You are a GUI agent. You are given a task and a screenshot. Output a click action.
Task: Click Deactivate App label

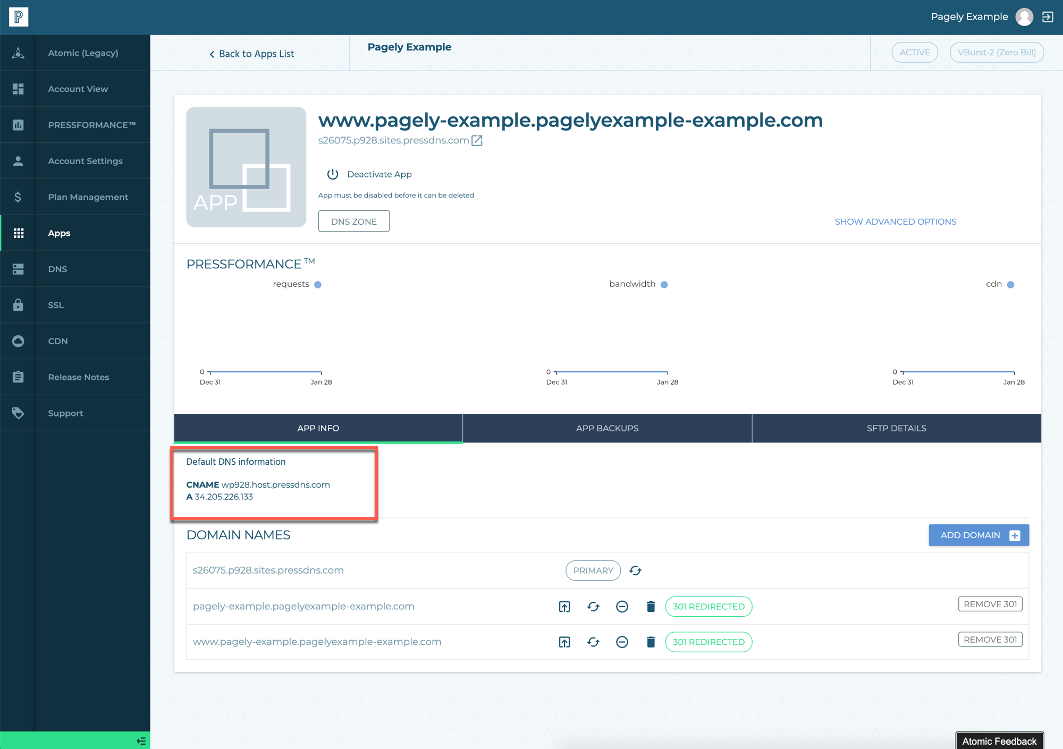[x=379, y=174]
